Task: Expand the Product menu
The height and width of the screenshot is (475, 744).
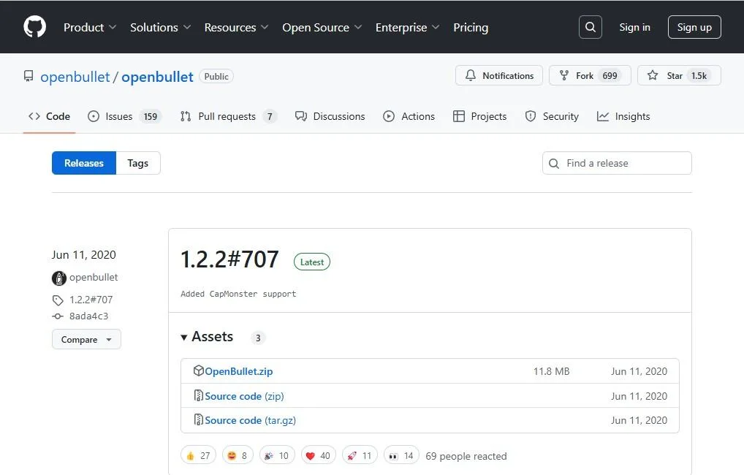Action: coord(90,28)
